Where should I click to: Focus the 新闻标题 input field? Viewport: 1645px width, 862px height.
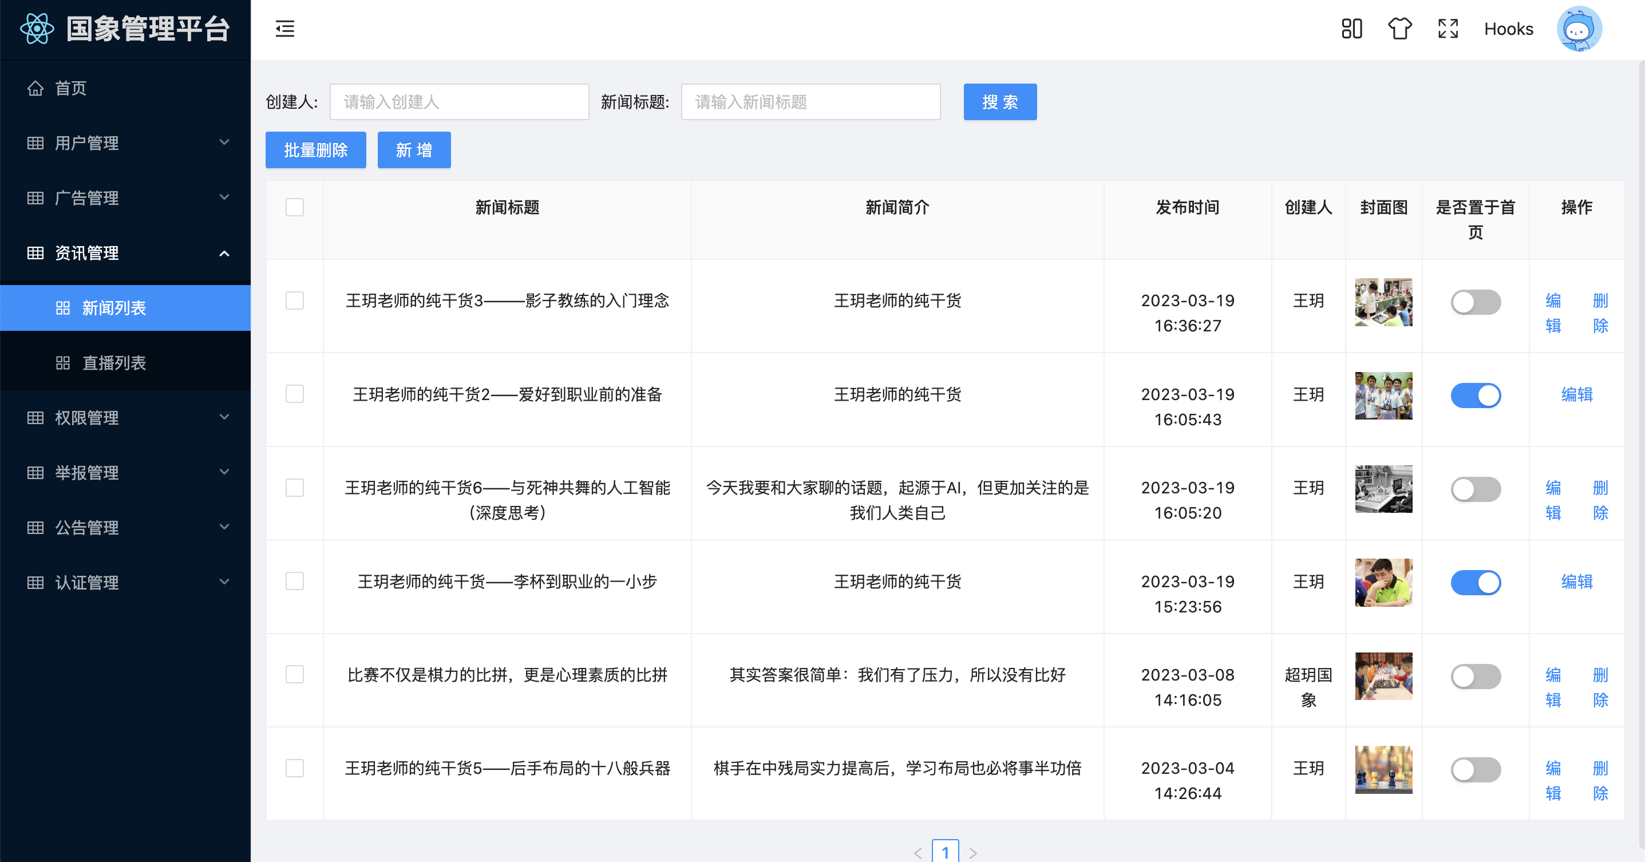(x=810, y=101)
